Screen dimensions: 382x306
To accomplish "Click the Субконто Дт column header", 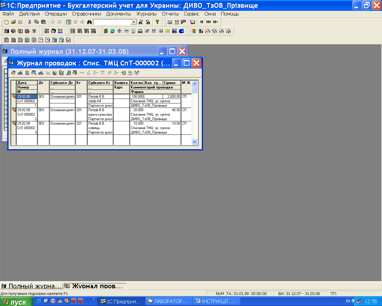I will pos(62,83).
